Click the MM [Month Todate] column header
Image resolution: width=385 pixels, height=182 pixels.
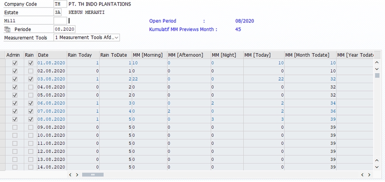(310, 55)
